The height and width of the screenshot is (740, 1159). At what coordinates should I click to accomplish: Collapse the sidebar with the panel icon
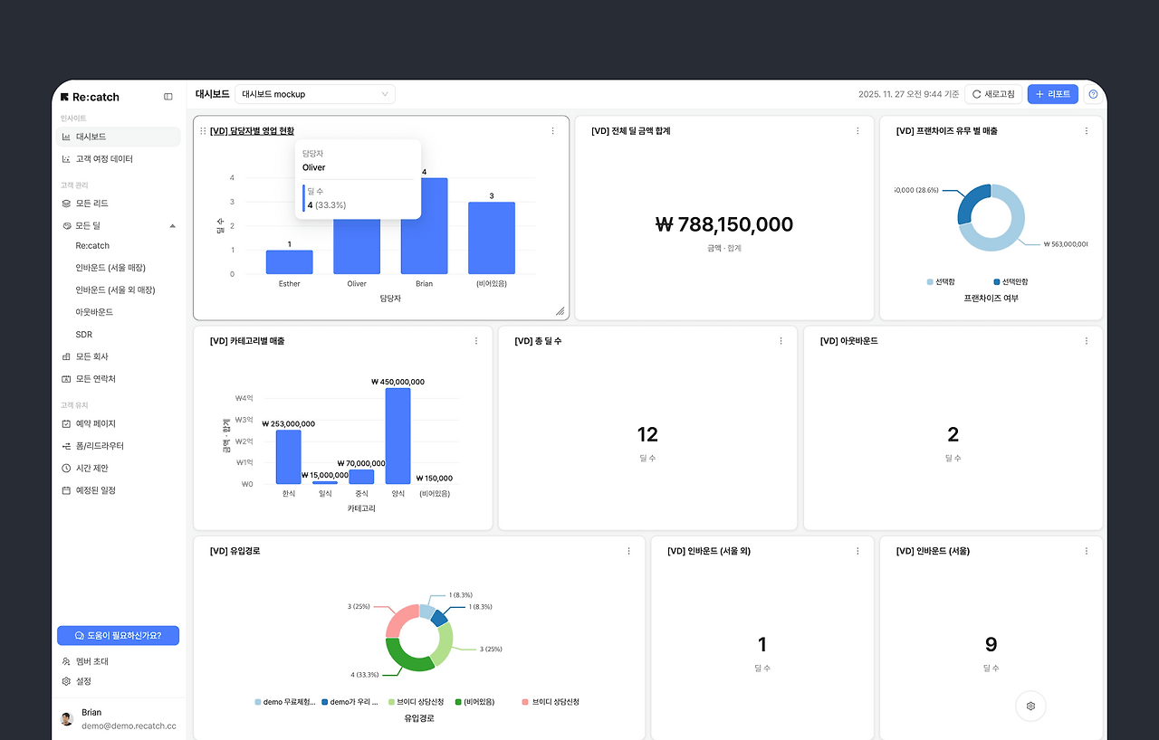[168, 97]
